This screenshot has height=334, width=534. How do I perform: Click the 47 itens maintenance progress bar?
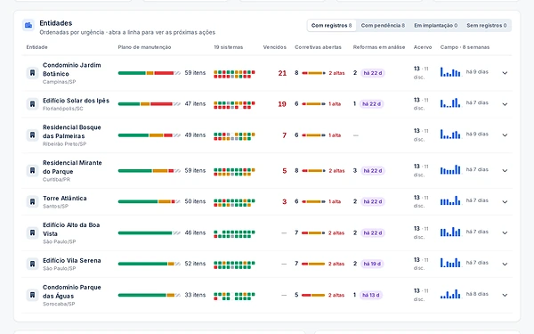click(150, 104)
